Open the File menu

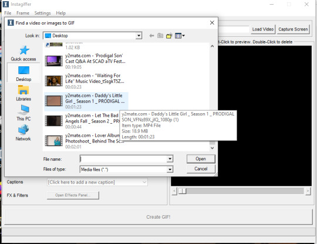click(8, 13)
